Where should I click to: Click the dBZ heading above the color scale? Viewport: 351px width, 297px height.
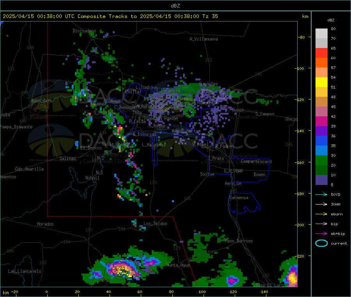click(331, 20)
